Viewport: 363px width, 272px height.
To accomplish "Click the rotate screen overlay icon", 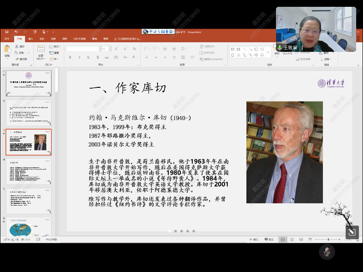I will click(x=351, y=232).
